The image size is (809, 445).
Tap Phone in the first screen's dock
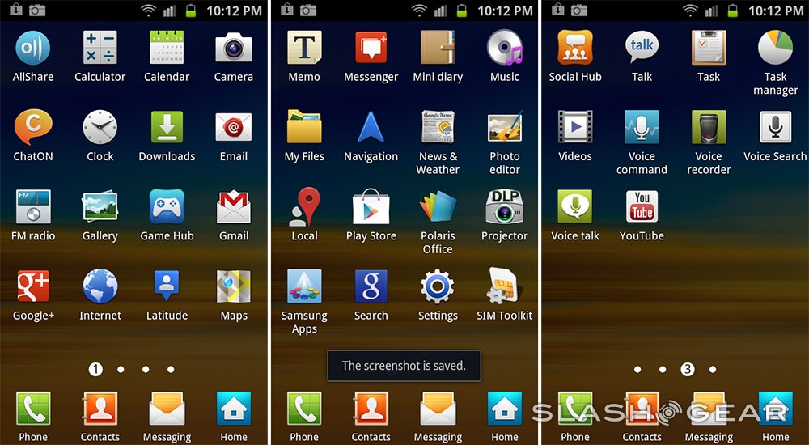coord(33,409)
